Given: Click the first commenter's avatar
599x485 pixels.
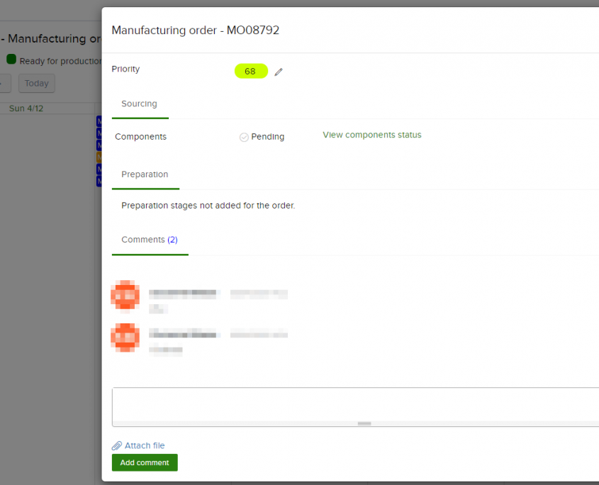Looking at the screenshot, I should [x=125, y=296].
